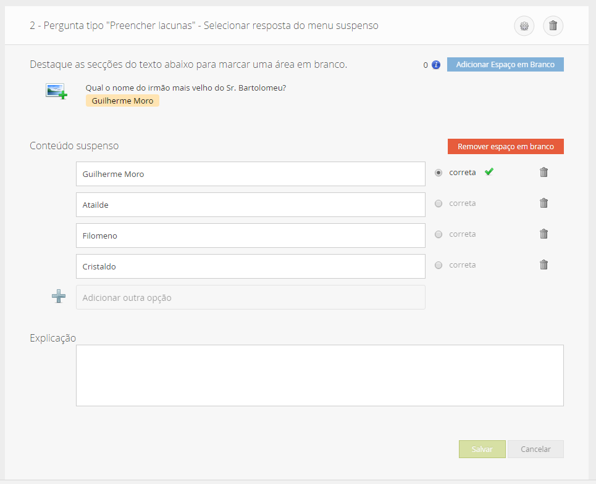This screenshot has width=596, height=484.
Task: Click Adicionar Espaço em Branco button
Action: pyautogui.click(x=505, y=65)
